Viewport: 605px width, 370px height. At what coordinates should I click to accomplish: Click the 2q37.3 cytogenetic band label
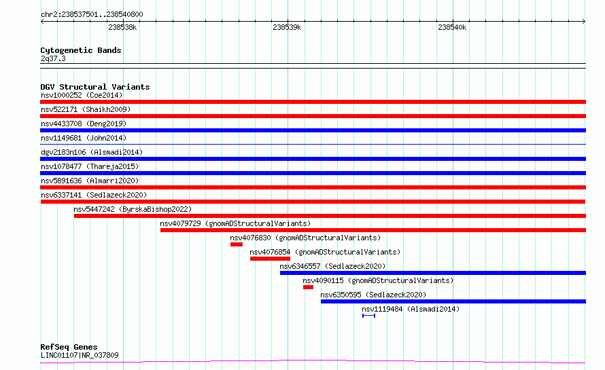[53, 58]
